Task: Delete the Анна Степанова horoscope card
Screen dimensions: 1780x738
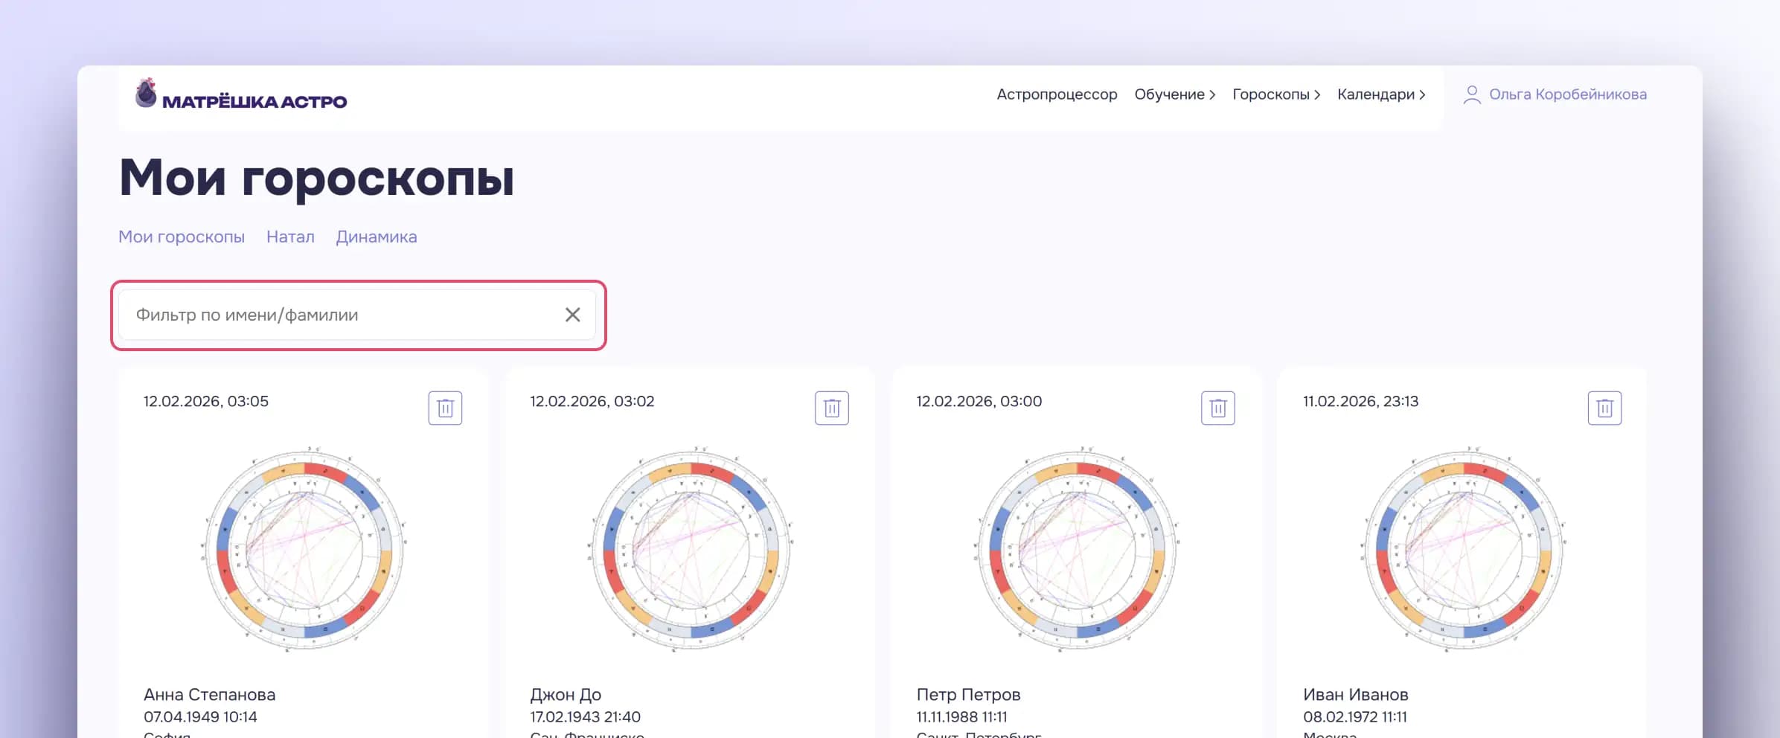Action: point(445,408)
